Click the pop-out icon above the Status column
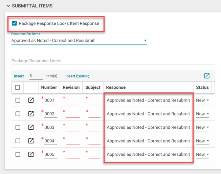Image resolution: width=221 pixels, height=174 pixels. pyautogui.click(x=207, y=76)
